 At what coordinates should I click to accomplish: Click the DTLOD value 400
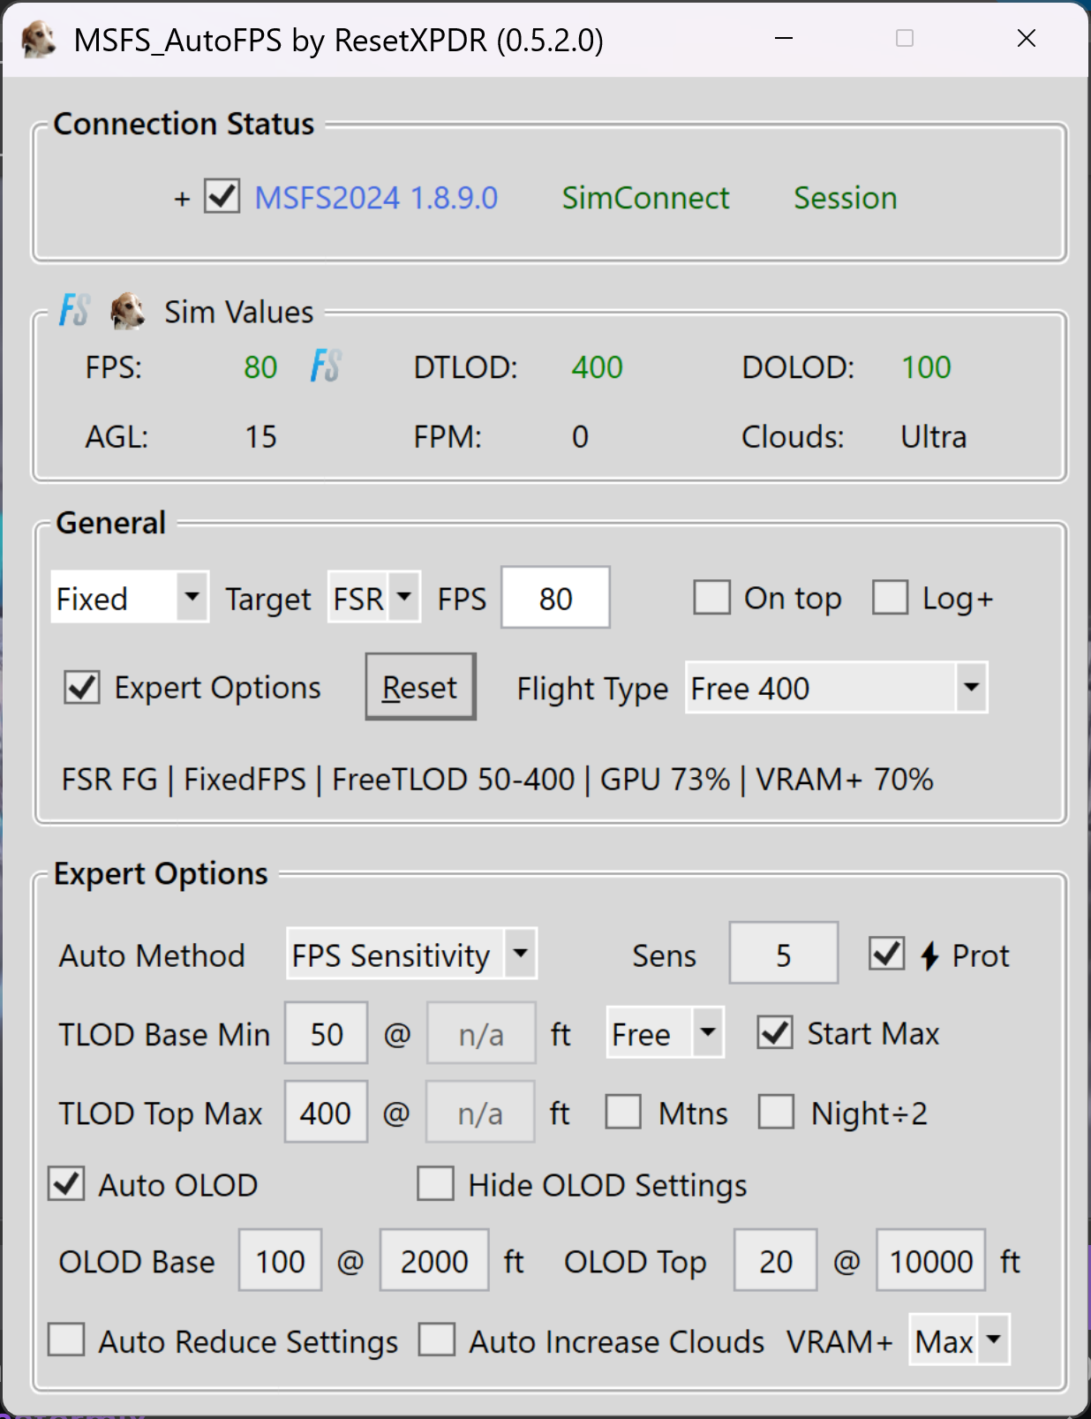click(x=597, y=366)
